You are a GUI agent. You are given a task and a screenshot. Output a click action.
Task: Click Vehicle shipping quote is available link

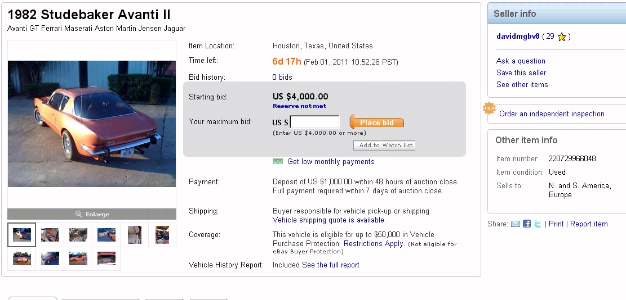click(x=329, y=220)
